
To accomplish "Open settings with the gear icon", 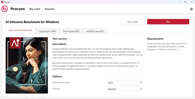I will 191,9.
